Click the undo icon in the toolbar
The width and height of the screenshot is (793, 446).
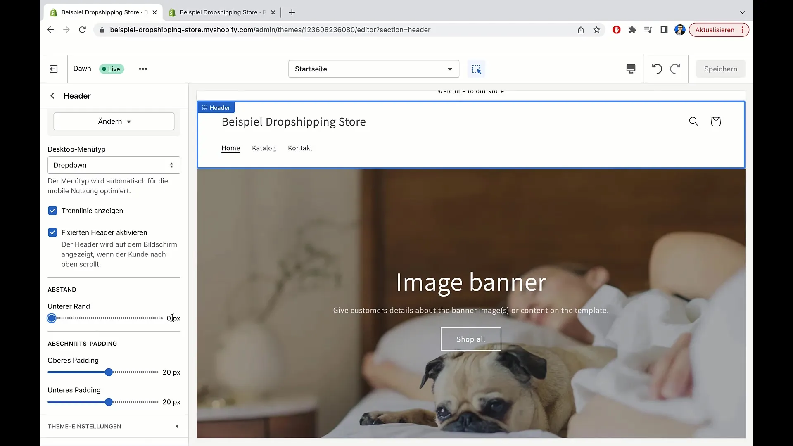(x=657, y=69)
